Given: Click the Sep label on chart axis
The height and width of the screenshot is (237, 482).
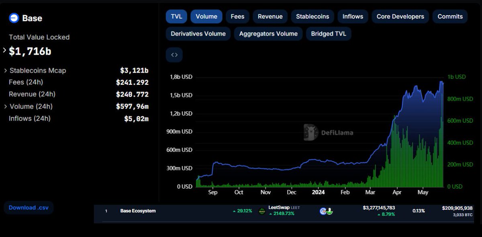Looking at the screenshot, I should coord(212,192).
